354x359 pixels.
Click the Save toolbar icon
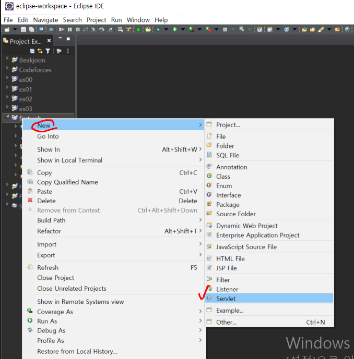click(23, 30)
